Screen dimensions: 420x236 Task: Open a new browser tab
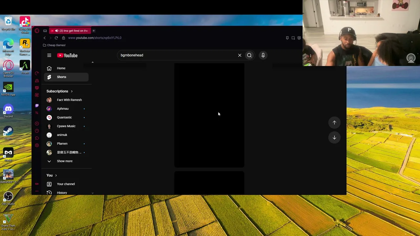94,31
